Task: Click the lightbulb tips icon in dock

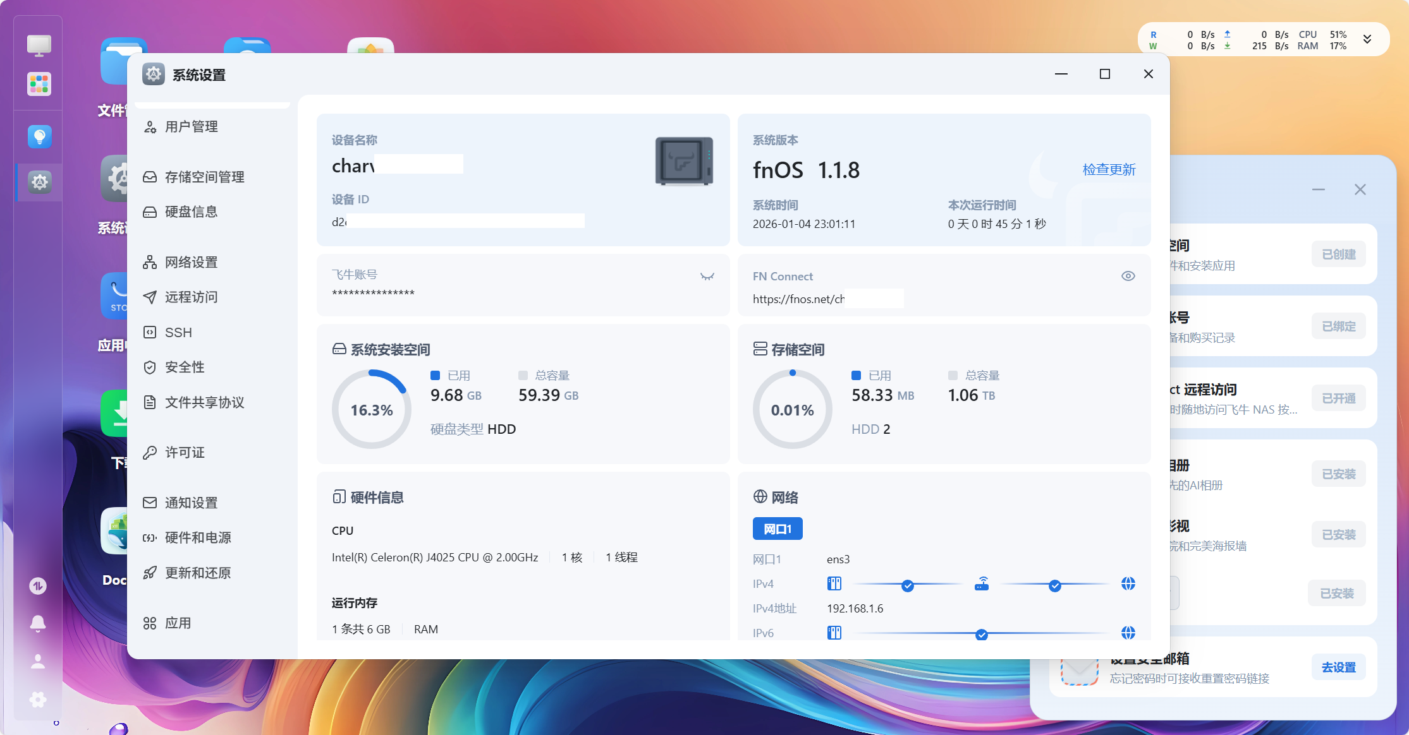Action: [x=39, y=136]
